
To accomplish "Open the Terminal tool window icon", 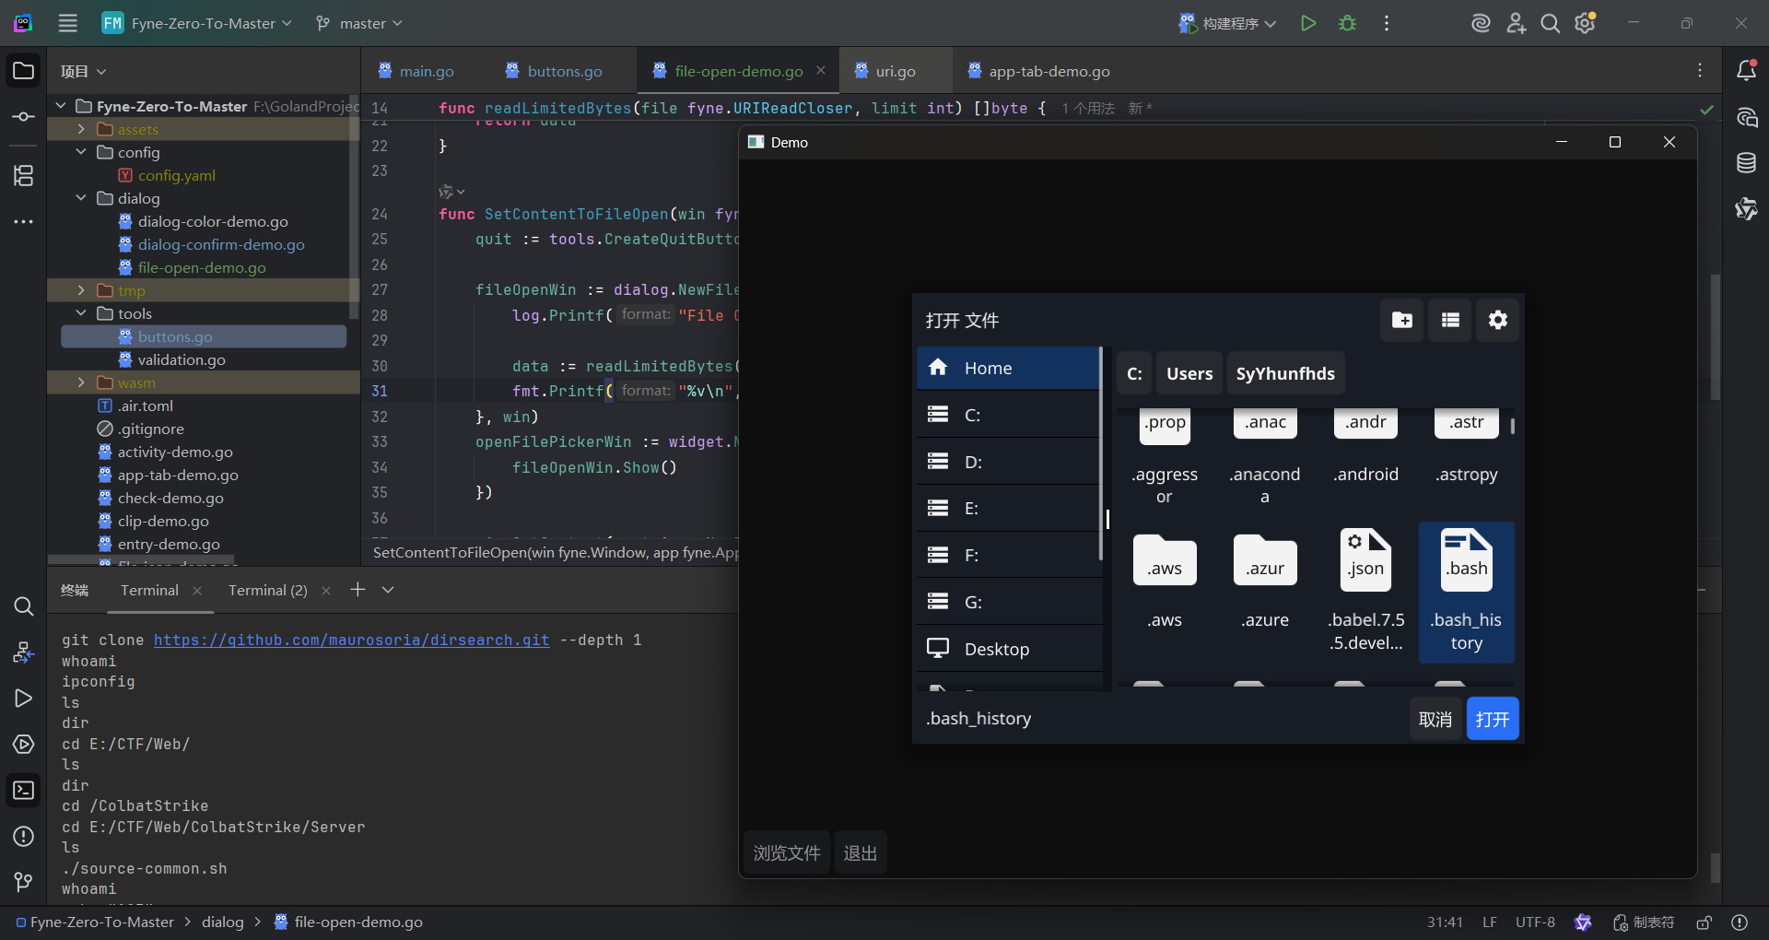I will point(24,791).
